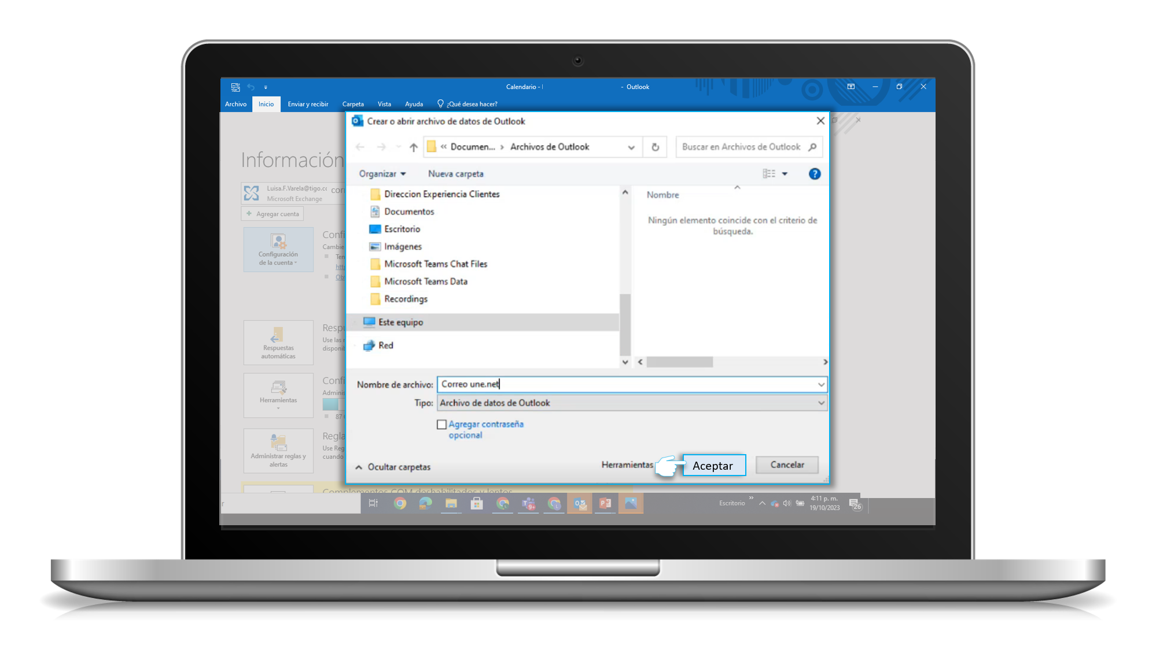Click the Herramientas button in Outlook info page
This screenshot has height=650, width=1156.
(278, 395)
